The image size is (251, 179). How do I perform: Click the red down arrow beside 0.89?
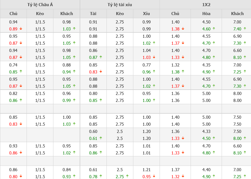[21, 29]
